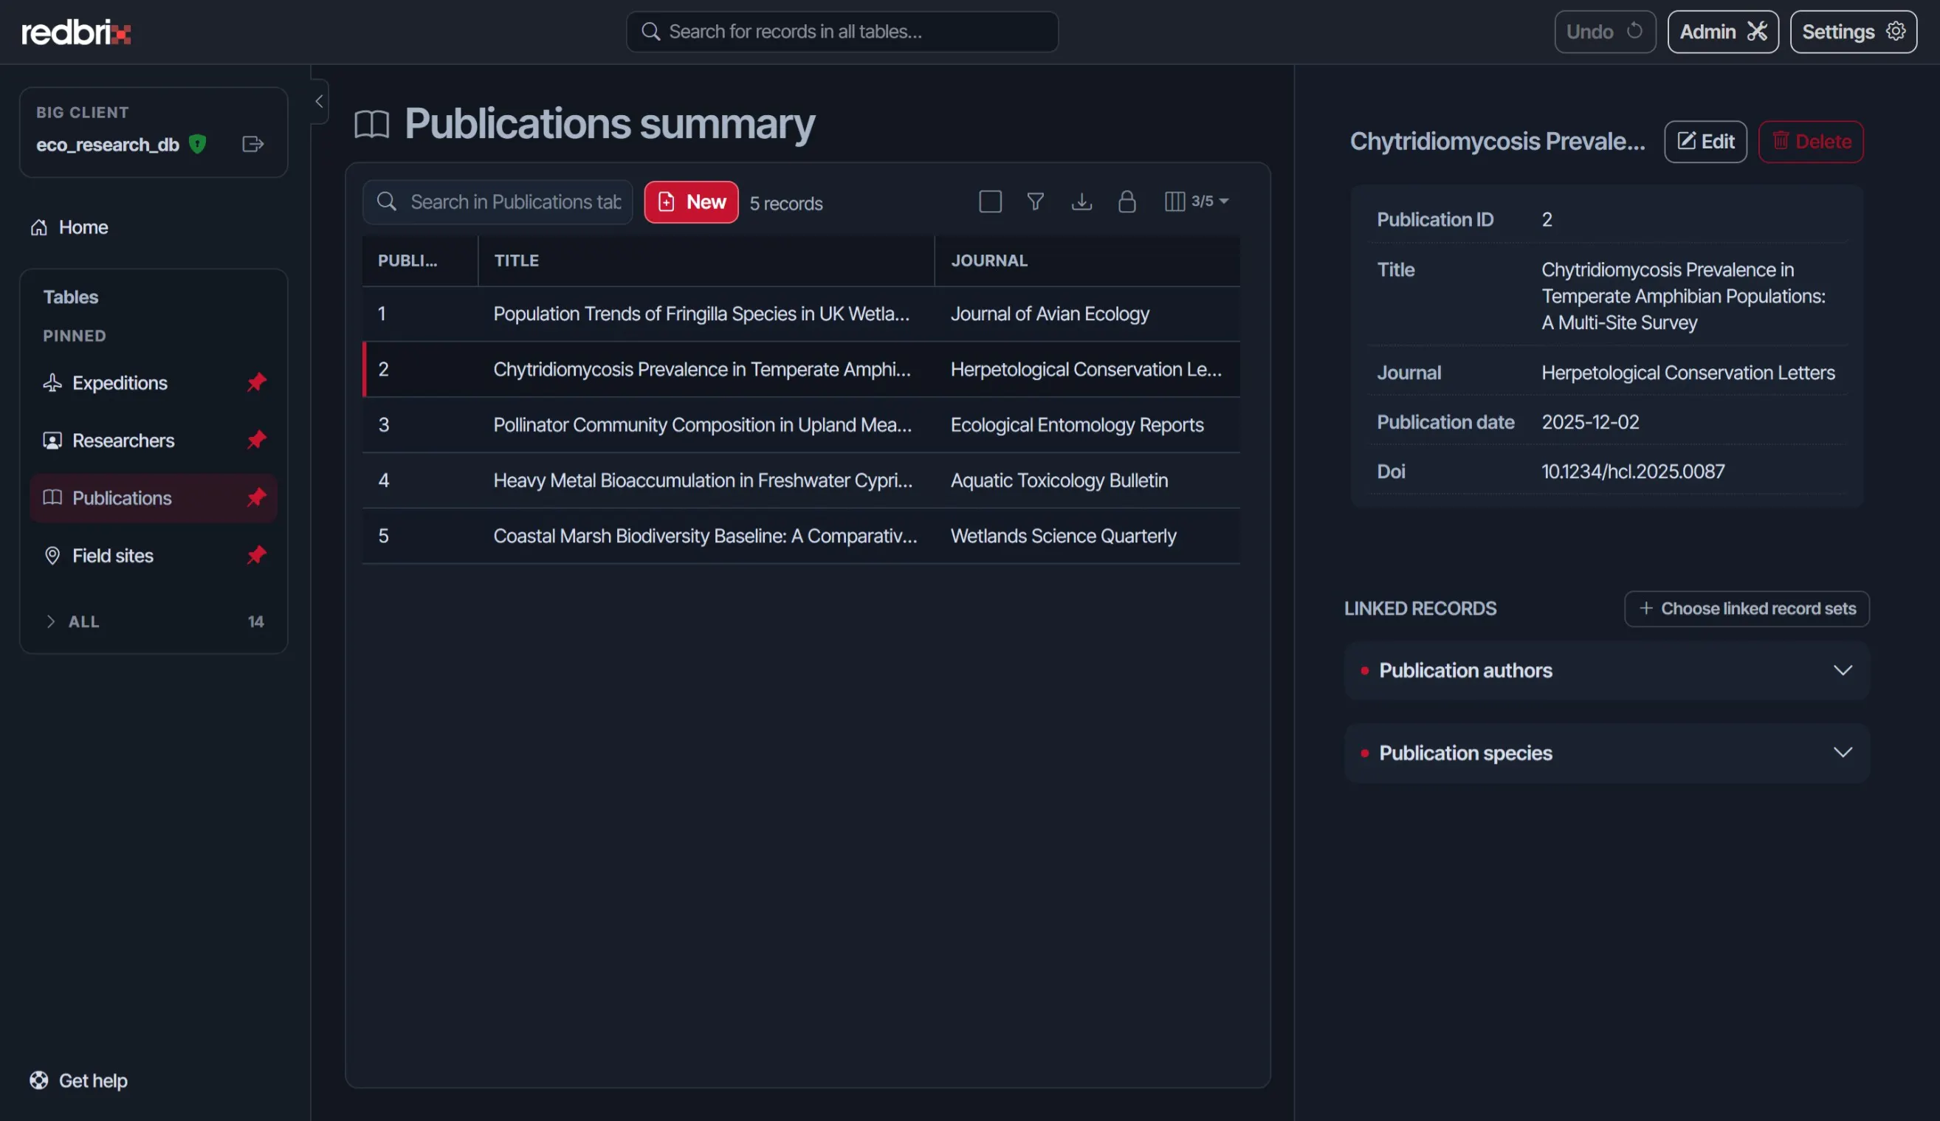Image resolution: width=1940 pixels, height=1121 pixels.
Task: Click the DOI value 10.1234/hcl.2025.0087
Action: point(1633,471)
